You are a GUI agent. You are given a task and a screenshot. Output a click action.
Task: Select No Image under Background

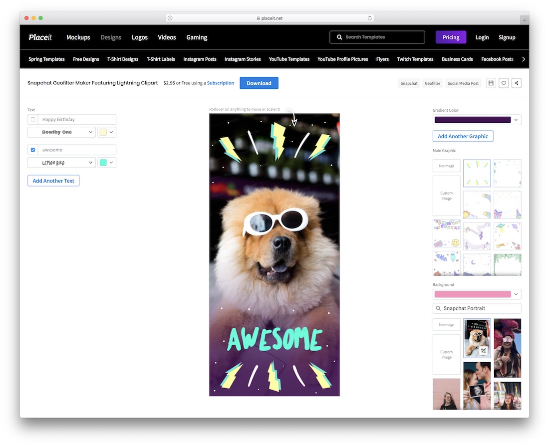(x=446, y=325)
